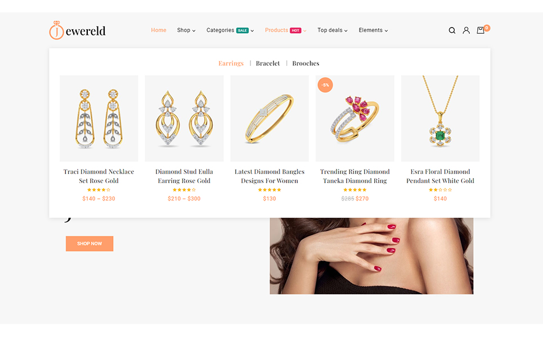
Task: Open Traci Diamond Necklace Set Rose Gold link
Action: [98, 176]
